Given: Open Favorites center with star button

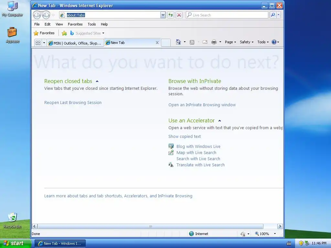Looking at the screenshot, I should click(44, 33).
